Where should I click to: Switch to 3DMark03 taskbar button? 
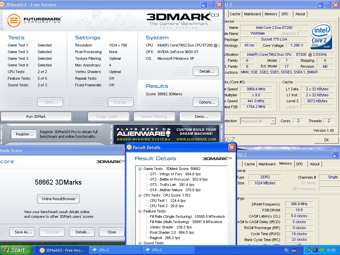62,250
